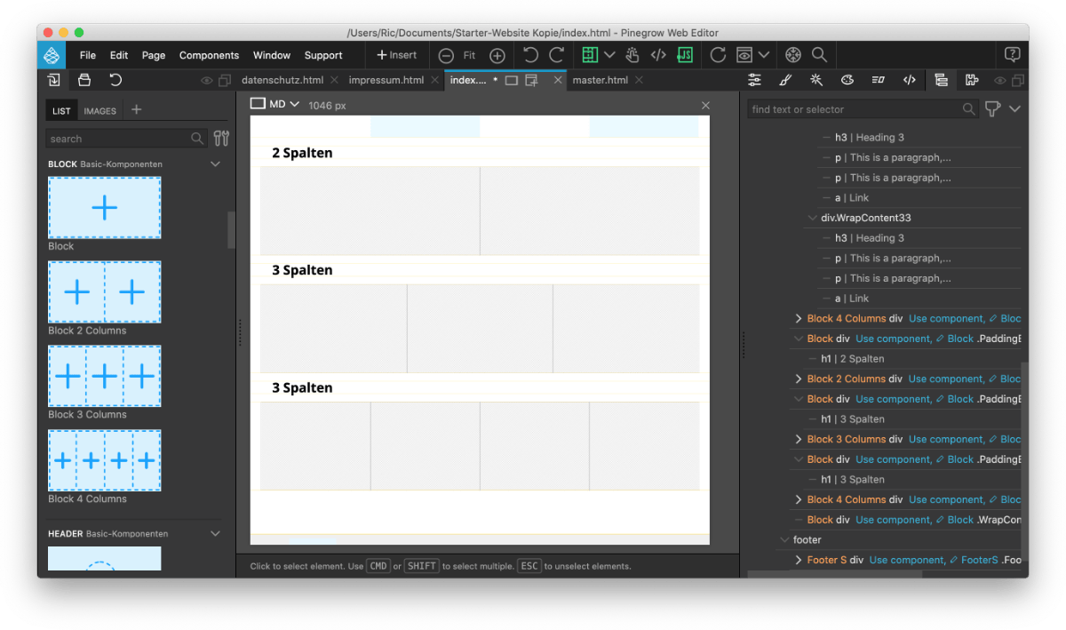Click the project panel arrow-box icon
The width and height of the screenshot is (1066, 630).
[x=54, y=80]
